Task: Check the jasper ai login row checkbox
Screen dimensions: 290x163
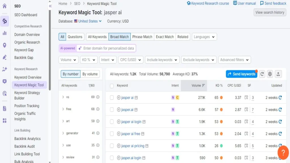Action: click(112, 122)
